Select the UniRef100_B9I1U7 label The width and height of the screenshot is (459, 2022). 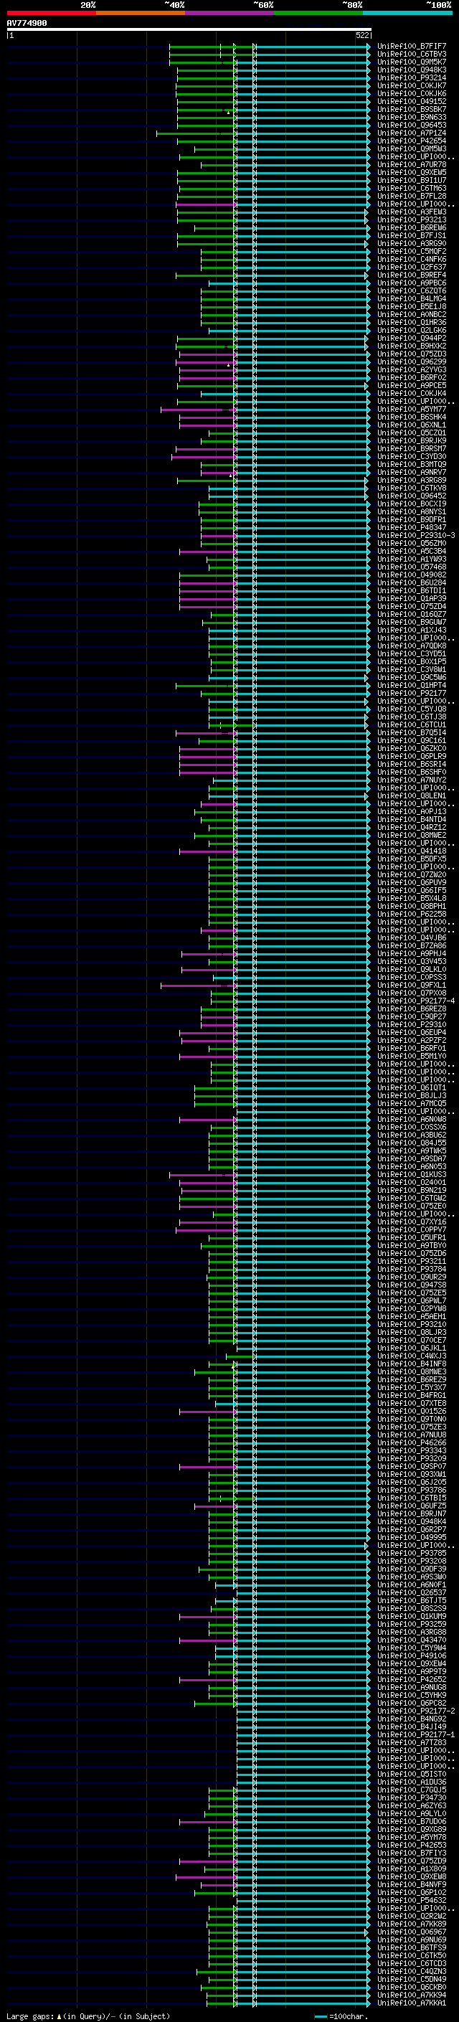tap(411, 181)
